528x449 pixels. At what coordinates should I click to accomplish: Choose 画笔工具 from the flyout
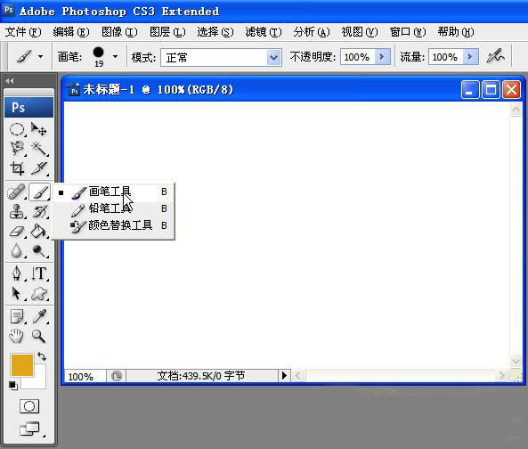113,192
